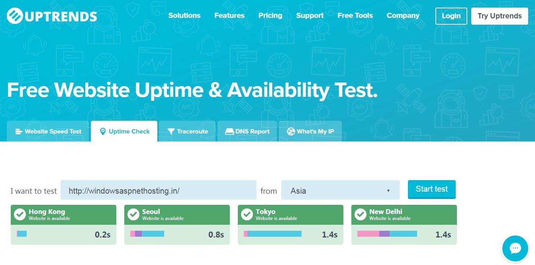Open the chat bubble in the corner
Viewport: 535px width, 265px height.
(515, 248)
